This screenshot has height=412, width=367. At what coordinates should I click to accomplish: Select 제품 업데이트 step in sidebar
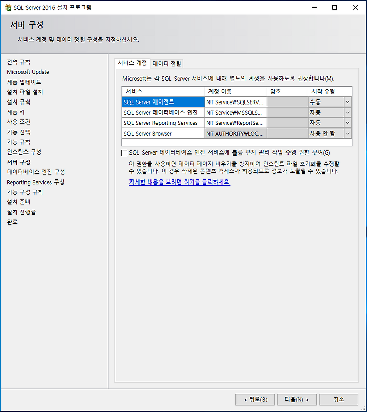24,82
